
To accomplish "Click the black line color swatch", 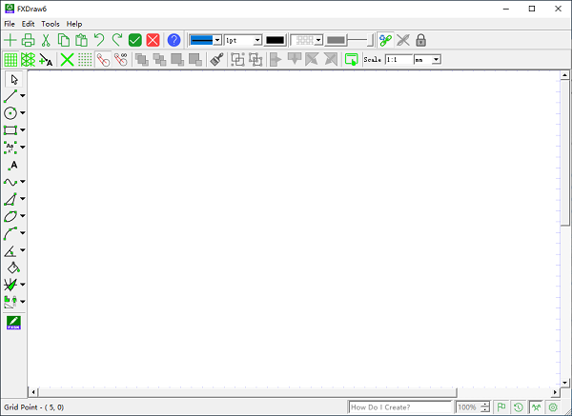I will [x=276, y=40].
